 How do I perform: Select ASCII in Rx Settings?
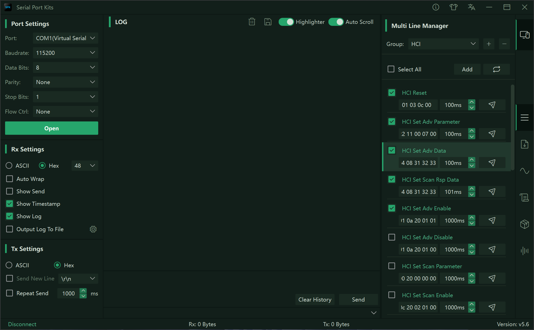point(9,166)
